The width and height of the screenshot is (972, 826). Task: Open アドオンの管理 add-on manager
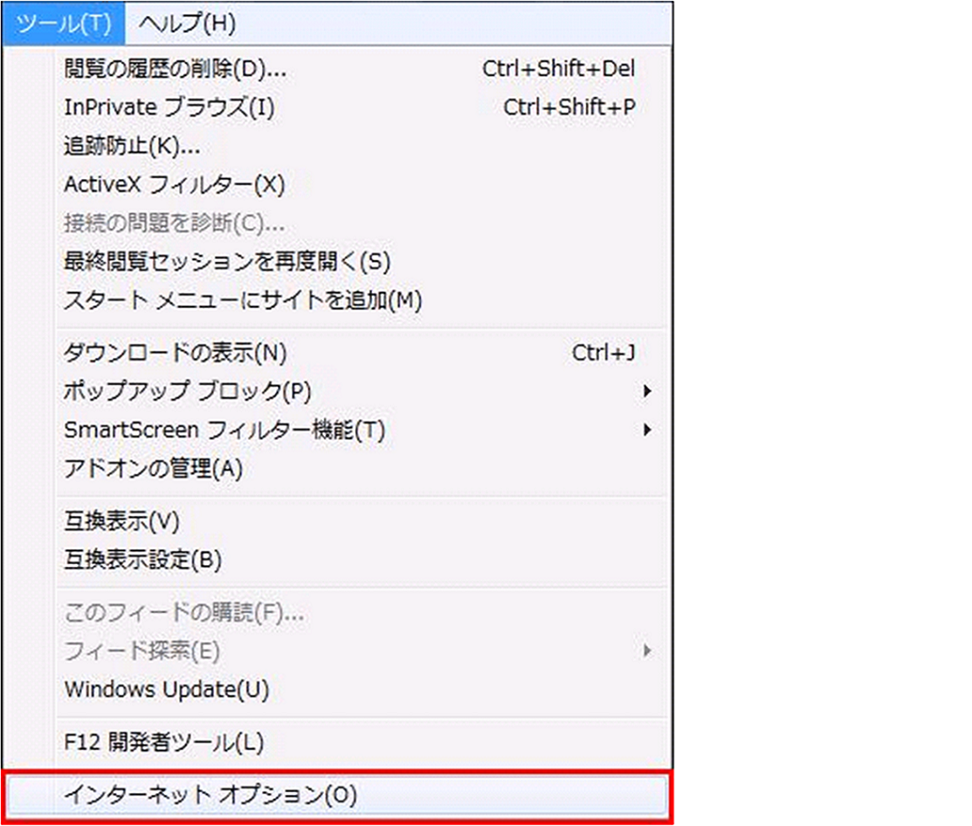click(155, 467)
